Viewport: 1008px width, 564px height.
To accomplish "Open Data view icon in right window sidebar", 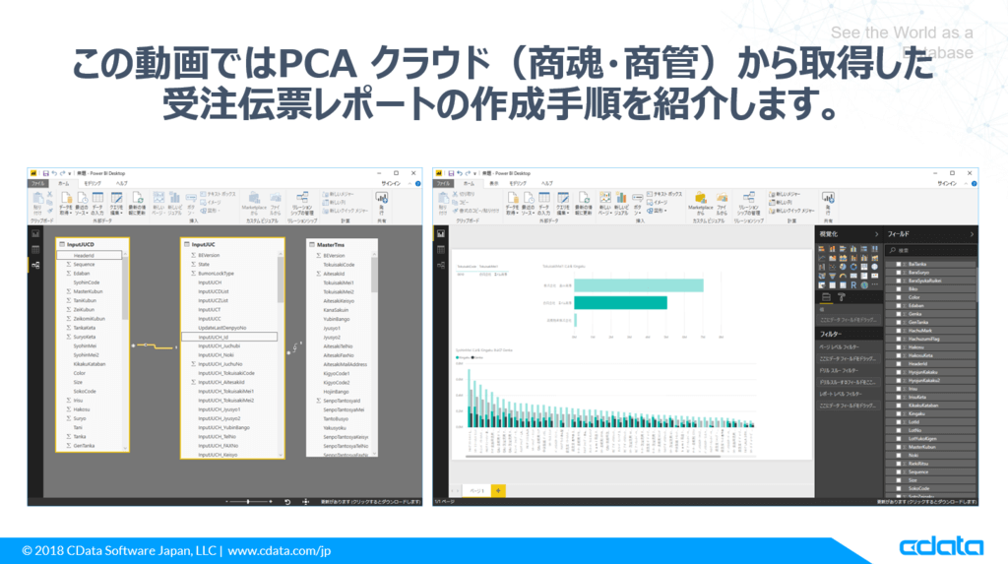I will (x=441, y=249).
